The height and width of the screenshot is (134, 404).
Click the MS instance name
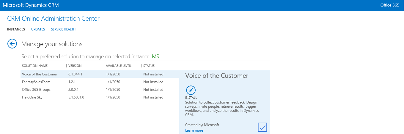tap(155, 56)
